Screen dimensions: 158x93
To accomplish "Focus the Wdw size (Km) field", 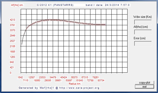I will [143, 22].
